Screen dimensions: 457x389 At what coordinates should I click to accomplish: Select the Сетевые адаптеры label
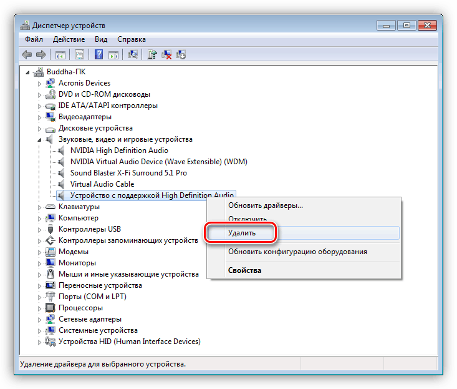pyautogui.click(x=90, y=319)
